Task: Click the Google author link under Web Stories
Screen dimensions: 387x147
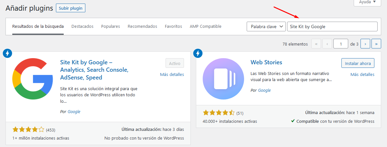Action: (264, 90)
